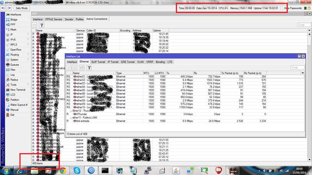Open PPP in the sidebar
Screen dimensions: 312x175
(x=12, y=24)
